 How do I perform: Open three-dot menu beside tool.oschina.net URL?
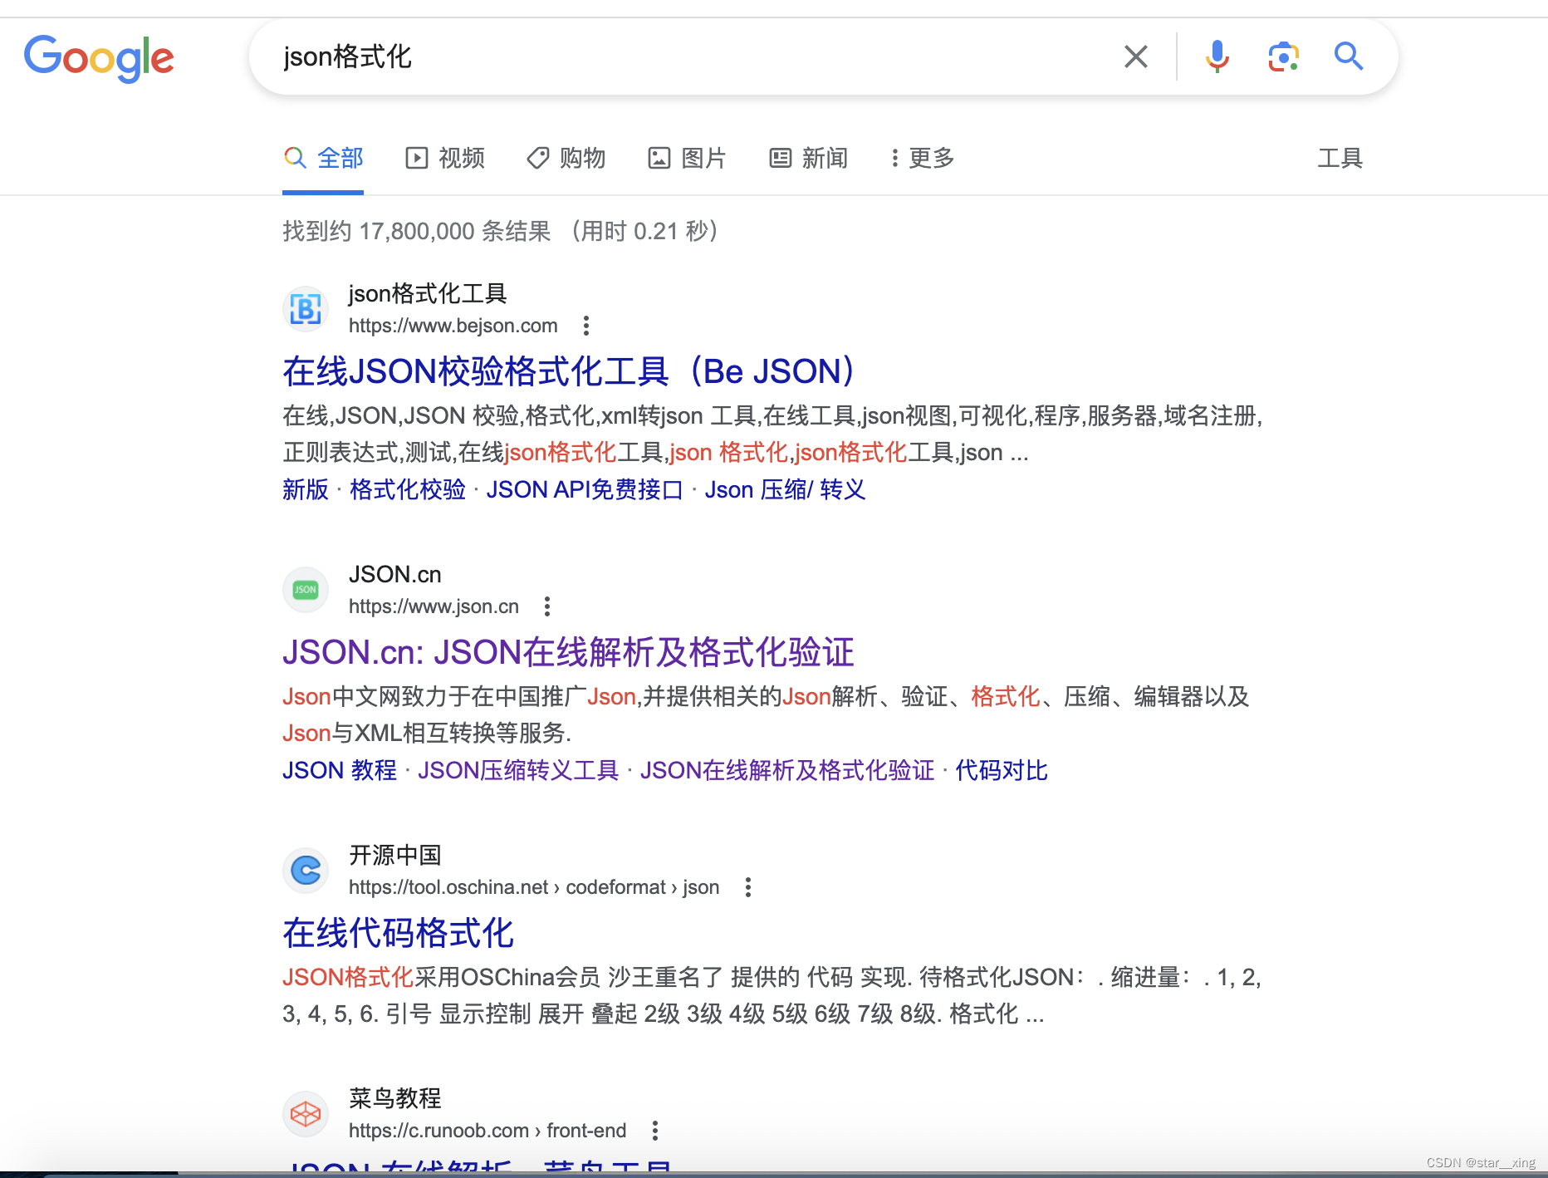(748, 887)
